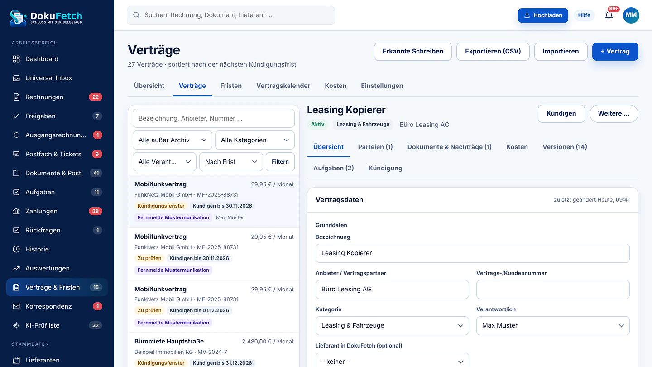Open the 'Weitere ...' actions button
The height and width of the screenshot is (367, 652).
[614, 114]
